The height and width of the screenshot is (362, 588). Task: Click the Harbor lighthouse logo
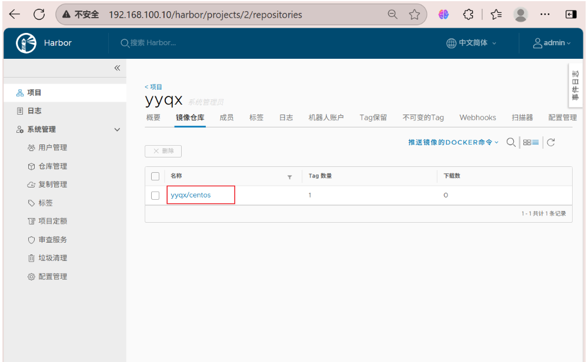pyautogui.click(x=26, y=43)
